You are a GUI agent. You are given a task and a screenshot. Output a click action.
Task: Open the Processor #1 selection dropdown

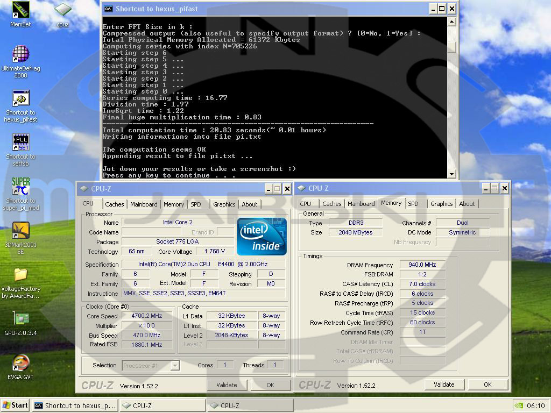[x=151, y=366]
